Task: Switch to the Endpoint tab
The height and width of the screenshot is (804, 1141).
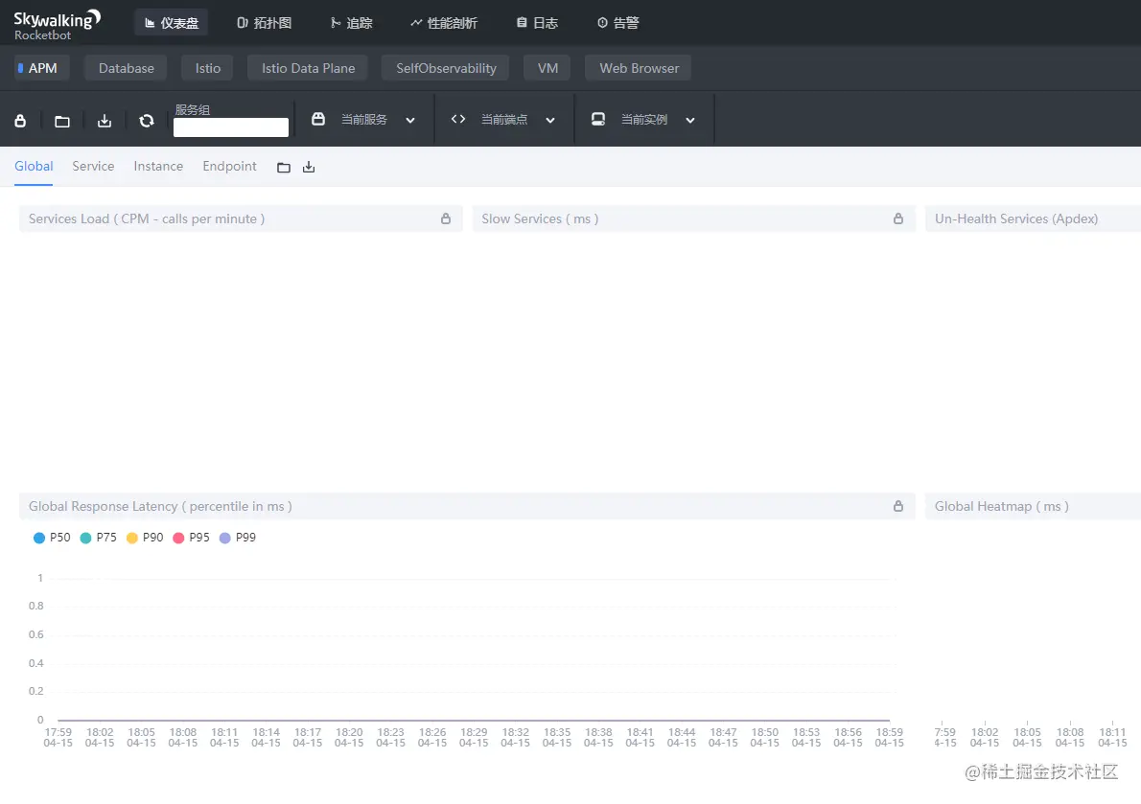Action: 229,166
